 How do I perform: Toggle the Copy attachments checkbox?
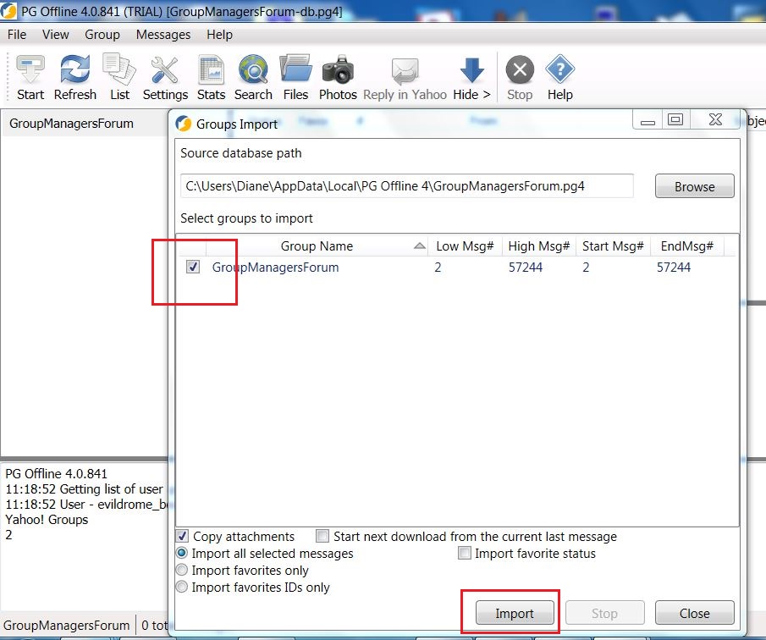[x=182, y=536]
